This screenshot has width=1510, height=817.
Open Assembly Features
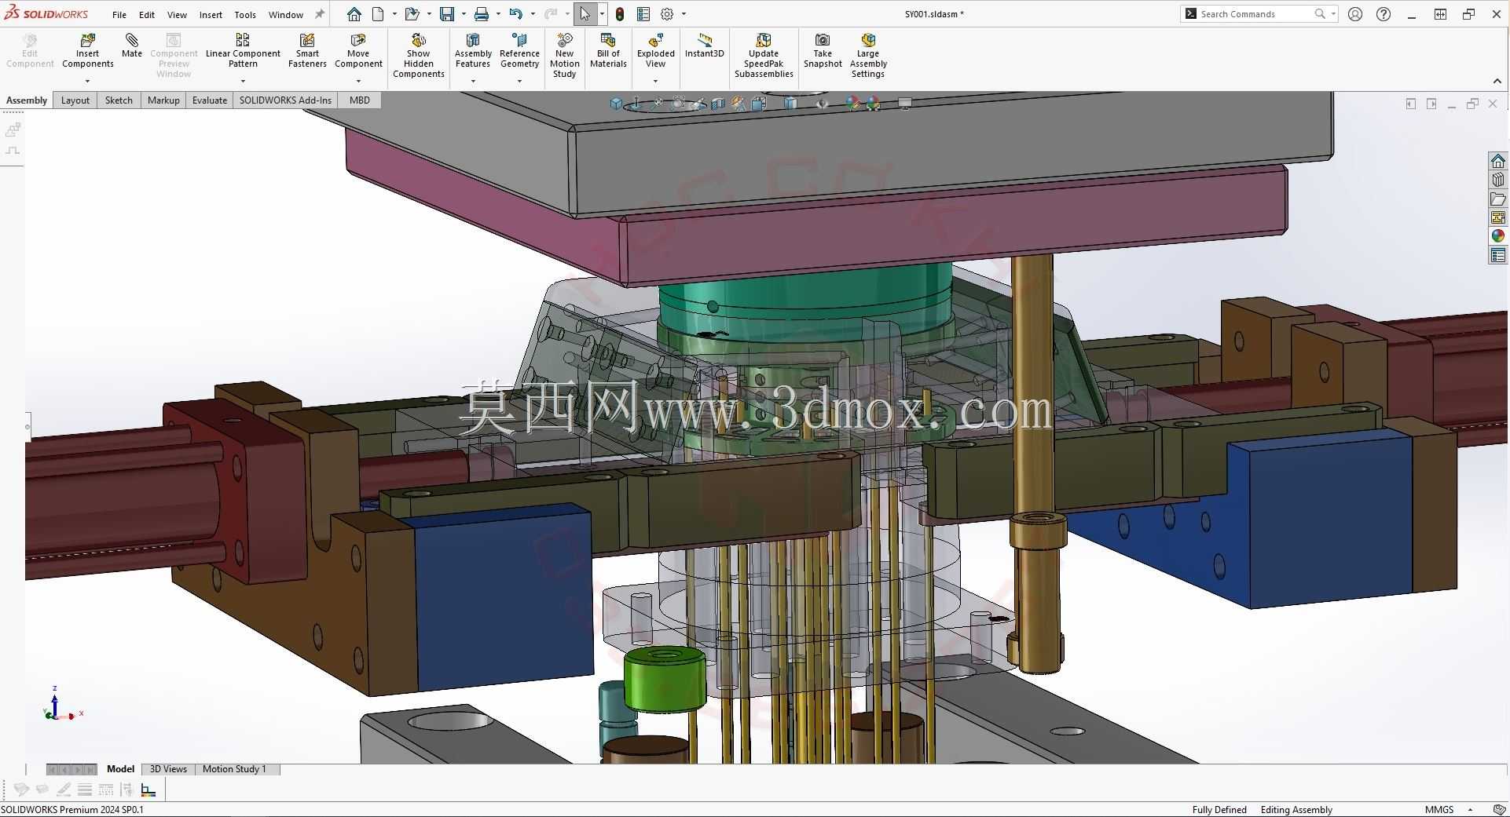coord(473,52)
